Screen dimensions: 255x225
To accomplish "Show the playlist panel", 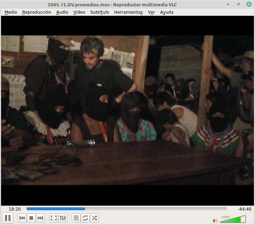I will pyautogui.click(x=76, y=218).
